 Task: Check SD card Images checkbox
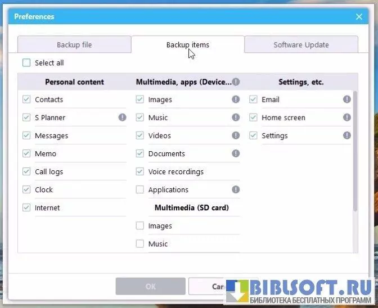coord(140,226)
